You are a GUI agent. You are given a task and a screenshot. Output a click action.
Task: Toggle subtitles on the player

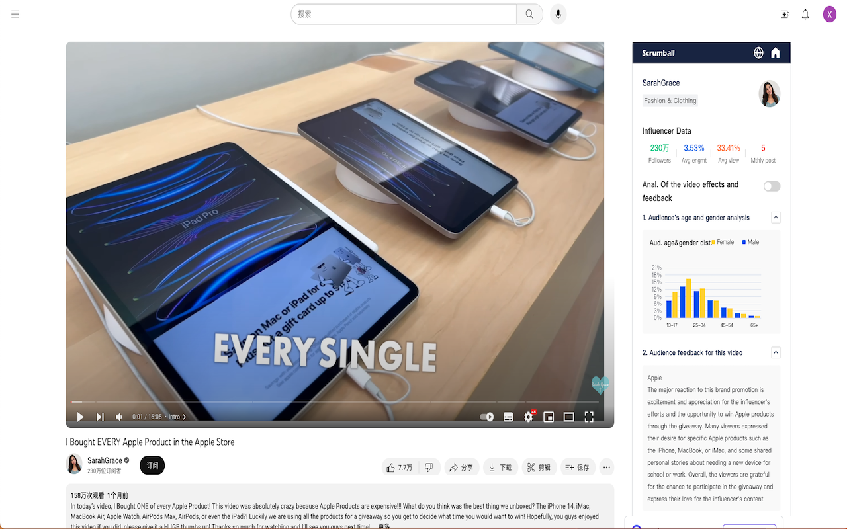508,417
